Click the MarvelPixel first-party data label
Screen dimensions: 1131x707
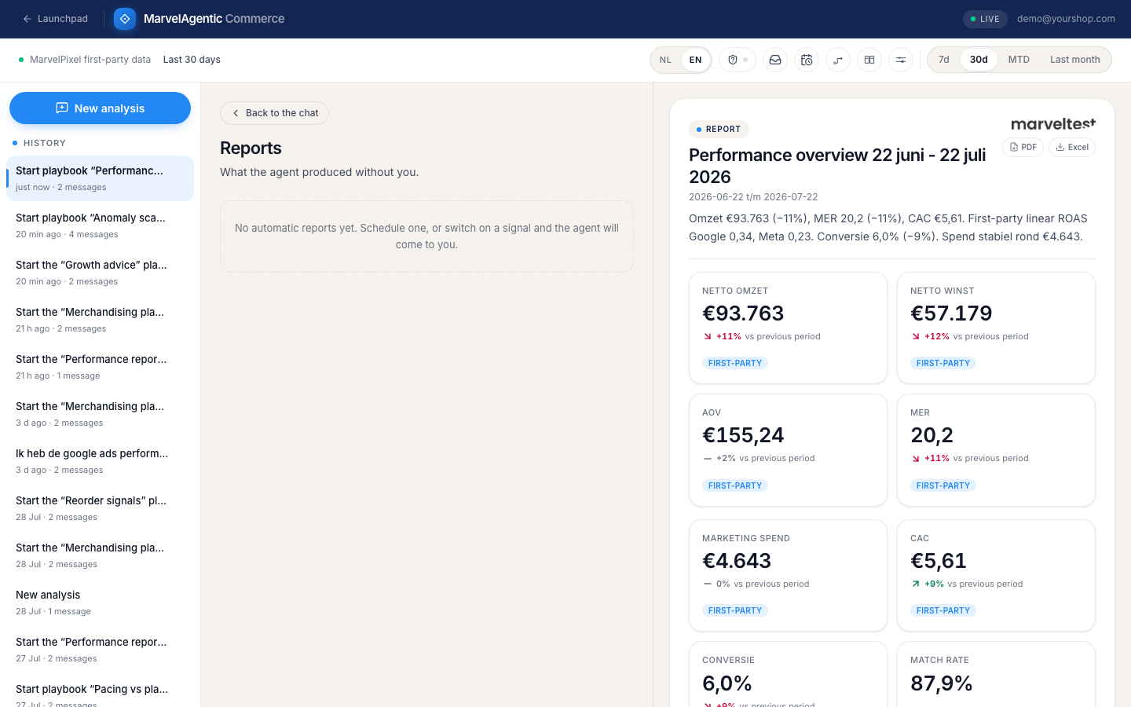[x=90, y=60]
